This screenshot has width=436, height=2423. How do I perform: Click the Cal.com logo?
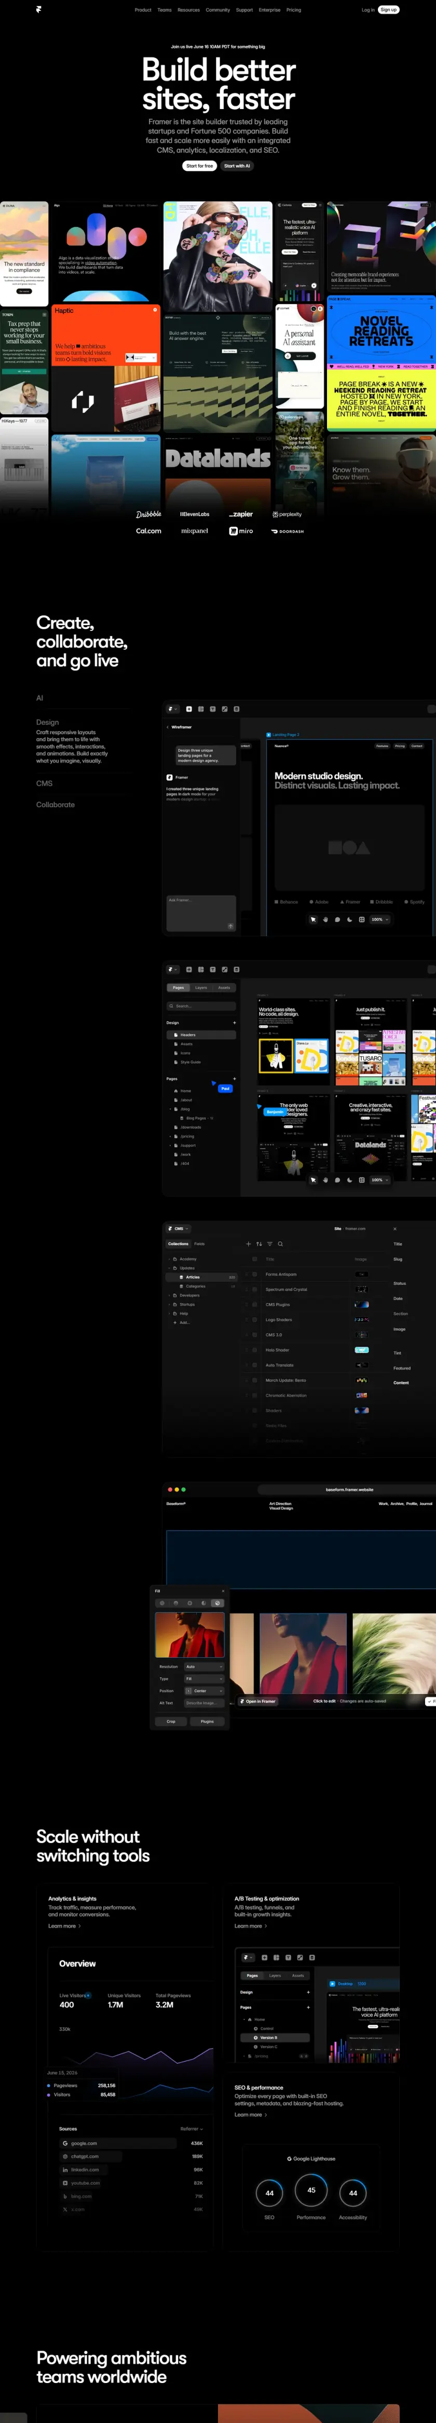(x=148, y=531)
